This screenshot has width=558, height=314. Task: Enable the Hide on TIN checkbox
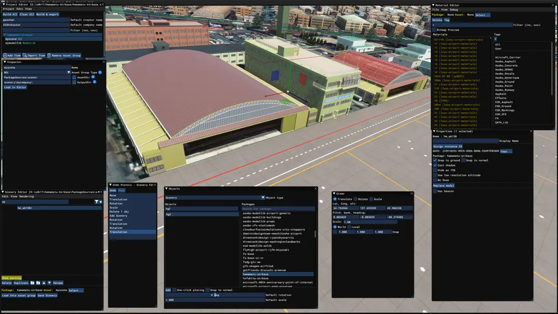tap(435, 170)
